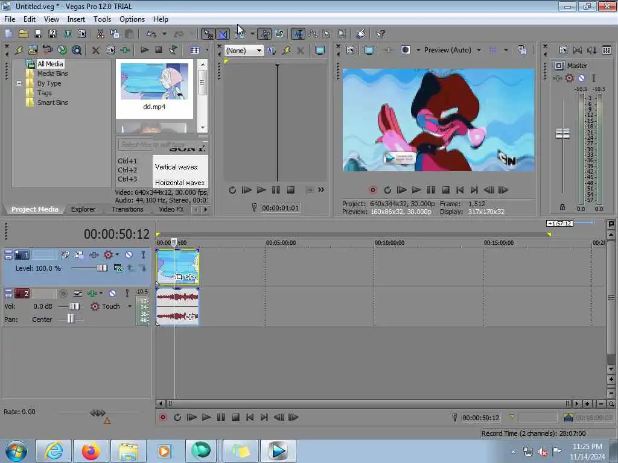Viewport: 618px width, 463px height.
Task: Toggle Enable Snapping in the toolbar
Action: [208, 34]
